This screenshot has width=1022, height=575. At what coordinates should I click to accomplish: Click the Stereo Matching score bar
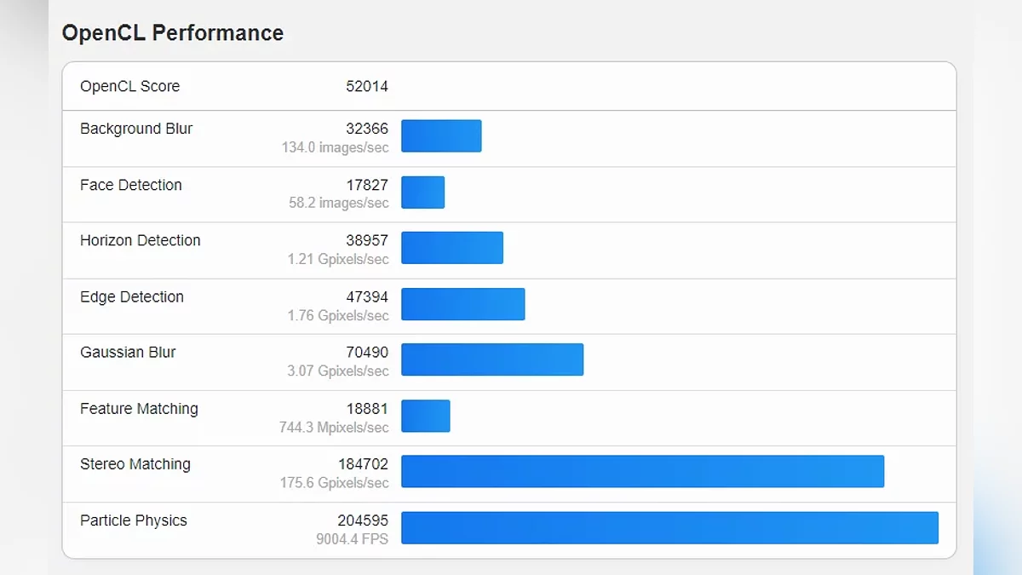click(x=642, y=471)
